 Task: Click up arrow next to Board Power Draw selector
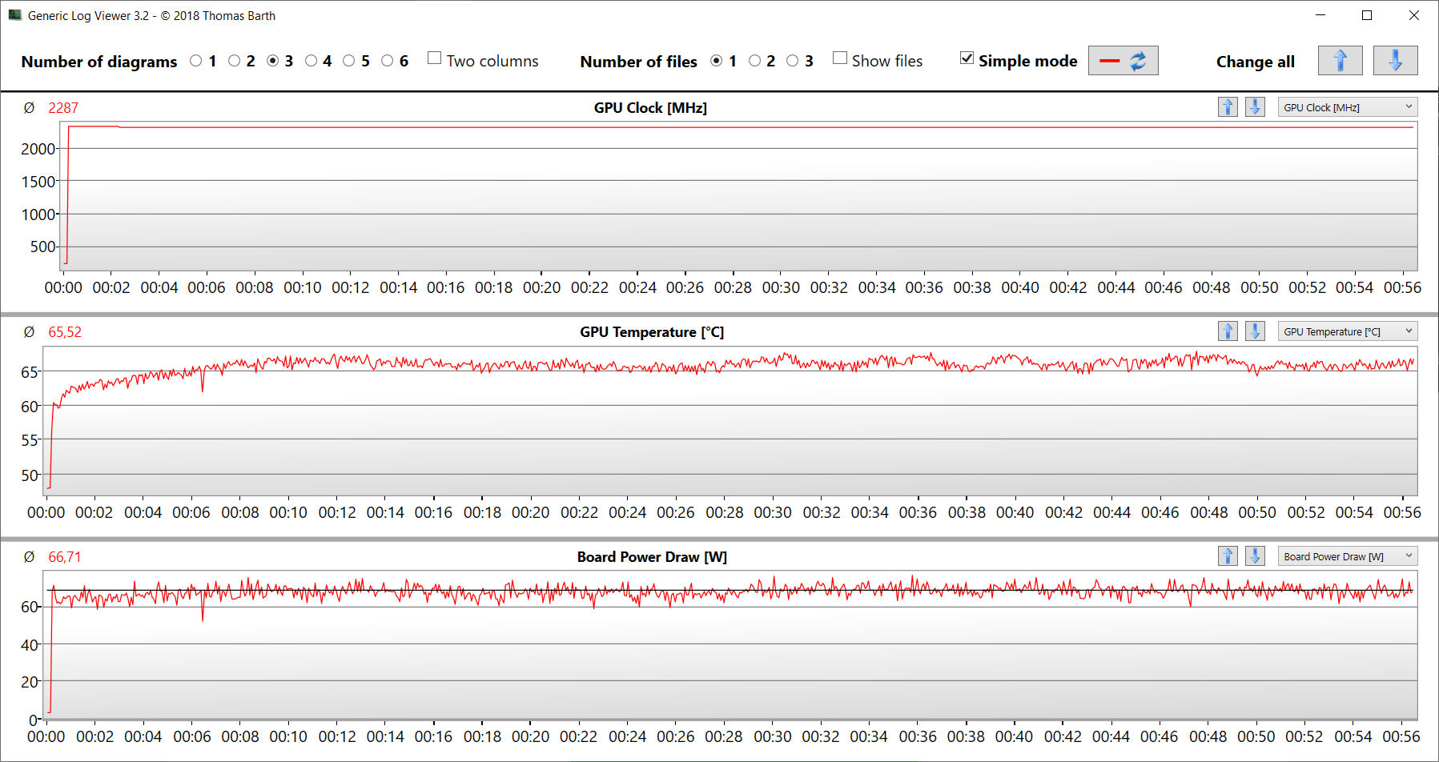click(x=1228, y=556)
